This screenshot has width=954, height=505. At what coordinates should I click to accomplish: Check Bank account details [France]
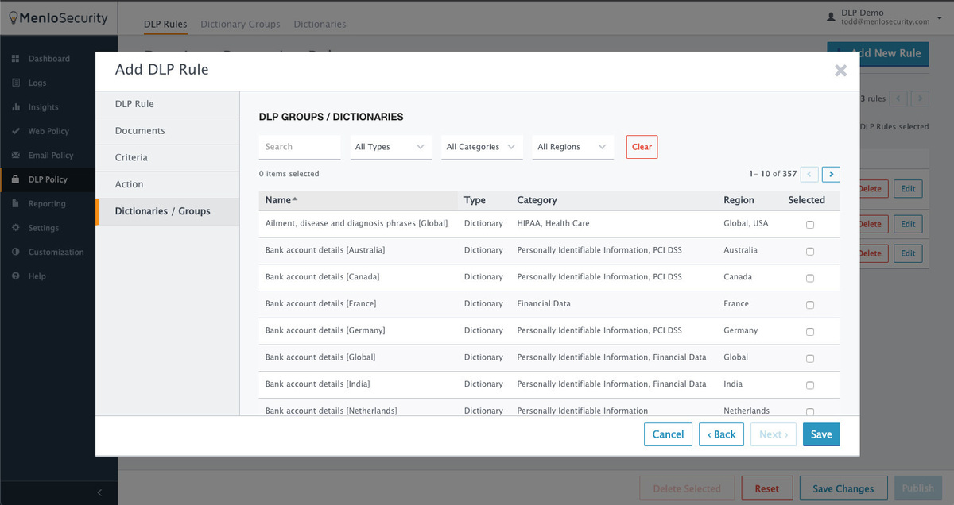pos(810,305)
